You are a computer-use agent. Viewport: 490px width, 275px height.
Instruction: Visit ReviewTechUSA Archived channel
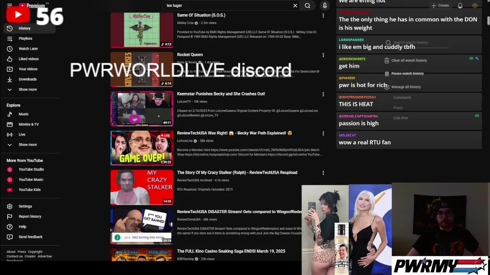click(194, 180)
